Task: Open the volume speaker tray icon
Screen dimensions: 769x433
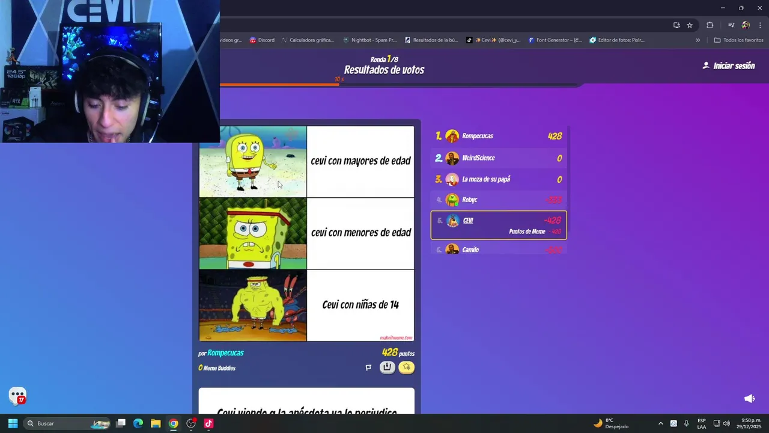Action: (x=726, y=423)
